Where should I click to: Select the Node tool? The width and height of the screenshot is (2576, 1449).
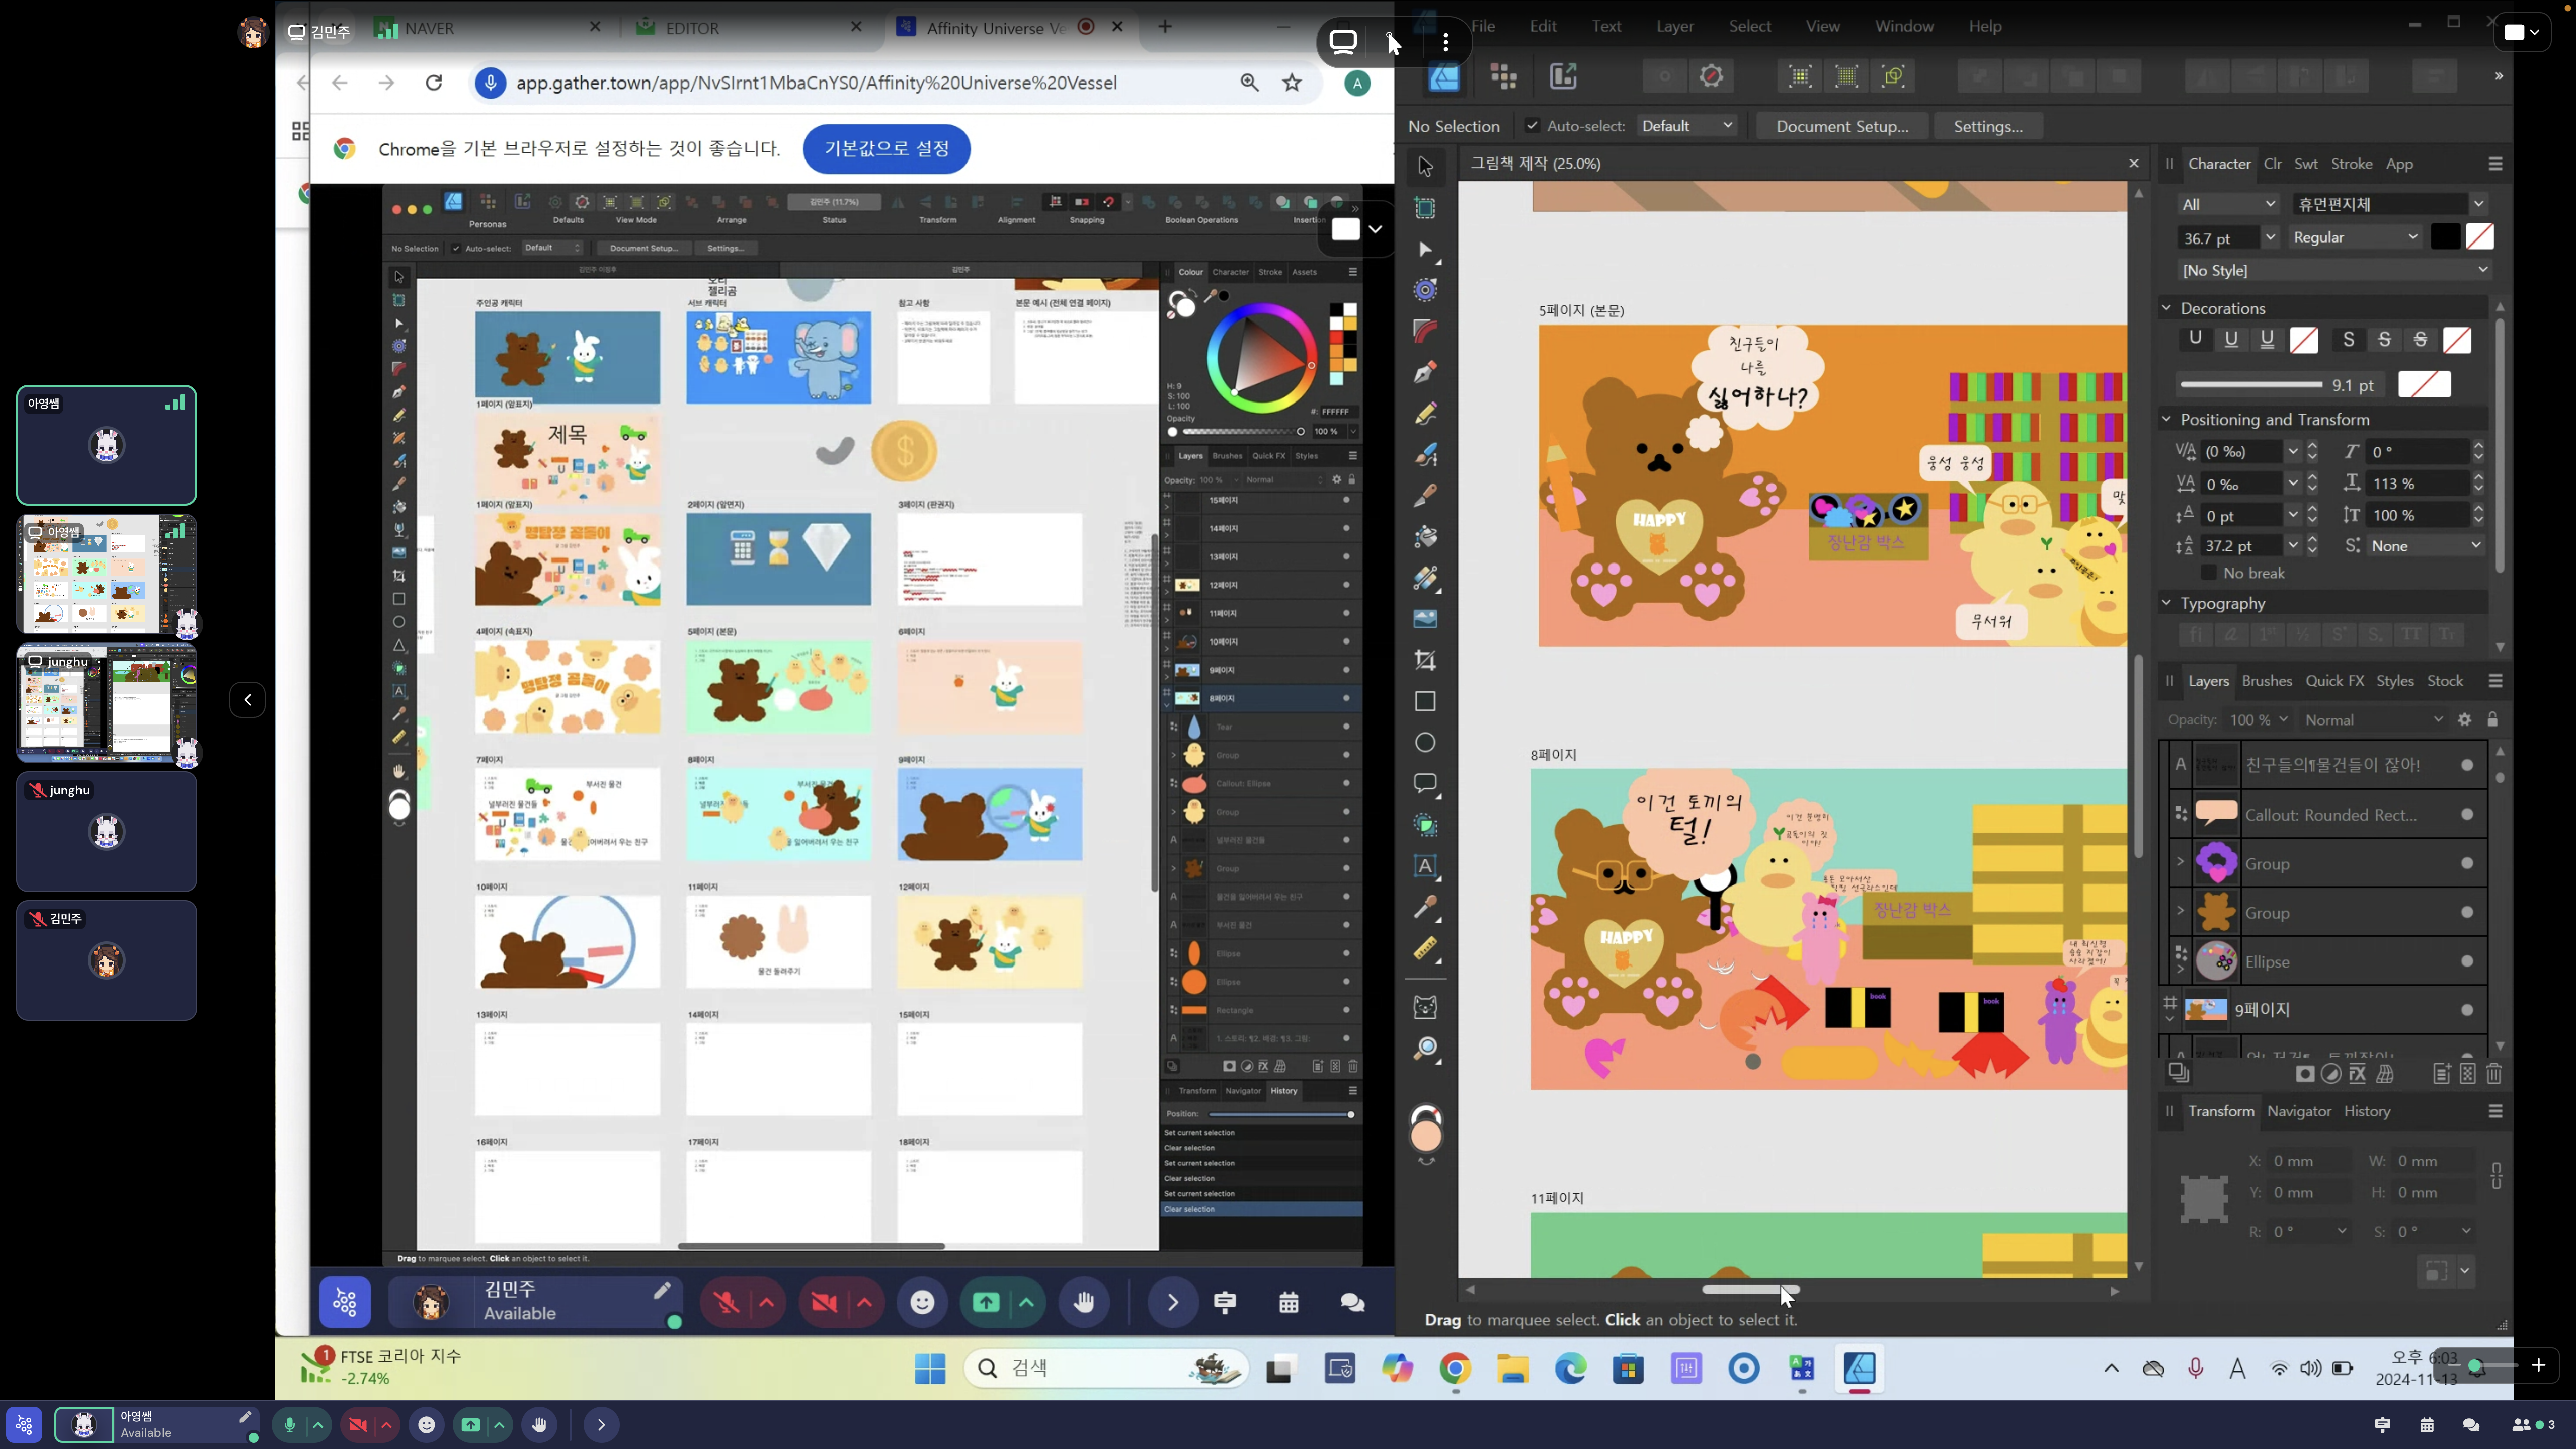(1426, 250)
